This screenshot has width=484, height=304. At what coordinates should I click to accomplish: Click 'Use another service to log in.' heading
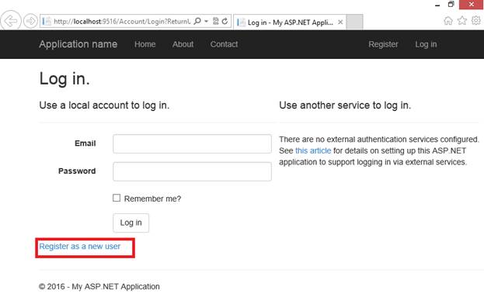pyautogui.click(x=345, y=105)
